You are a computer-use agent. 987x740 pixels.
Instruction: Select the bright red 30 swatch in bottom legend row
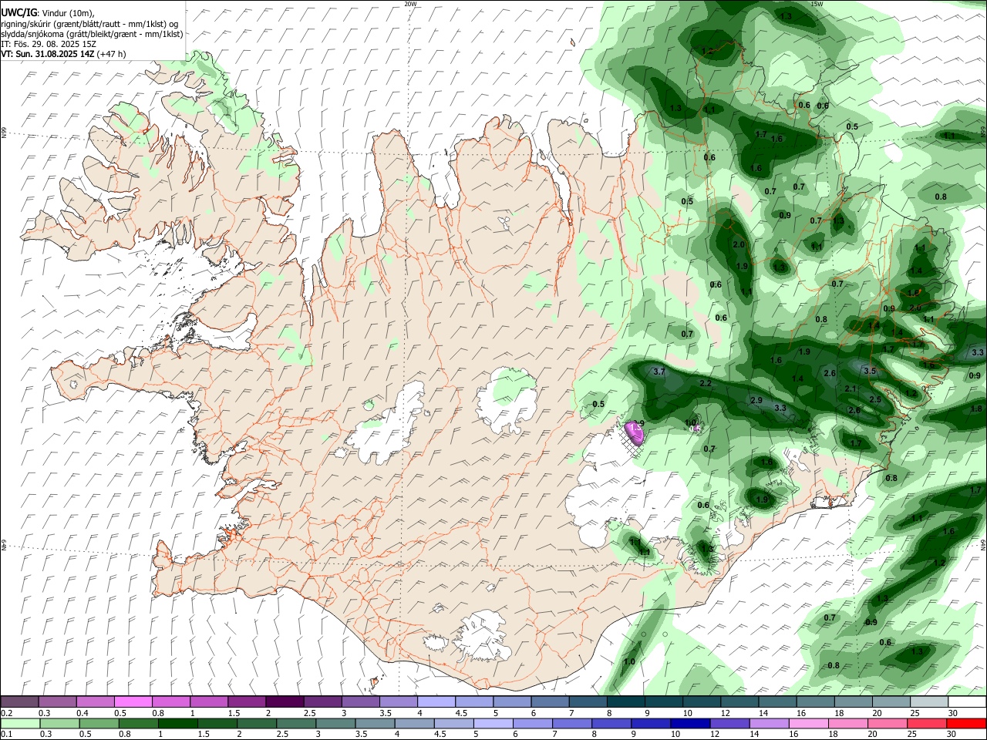click(x=966, y=723)
